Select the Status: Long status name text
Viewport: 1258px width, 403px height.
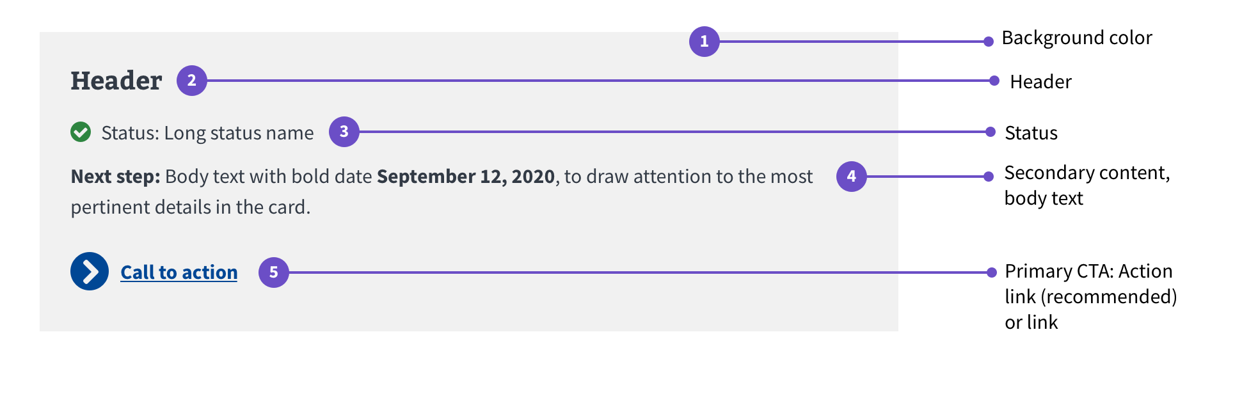(207, 133)
